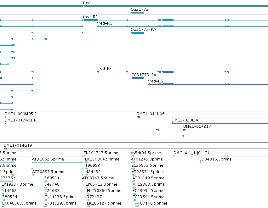This screenshot has width=268, height=208.
Task: Click the DME1-014B17 clone label
Action: (197, 126)
